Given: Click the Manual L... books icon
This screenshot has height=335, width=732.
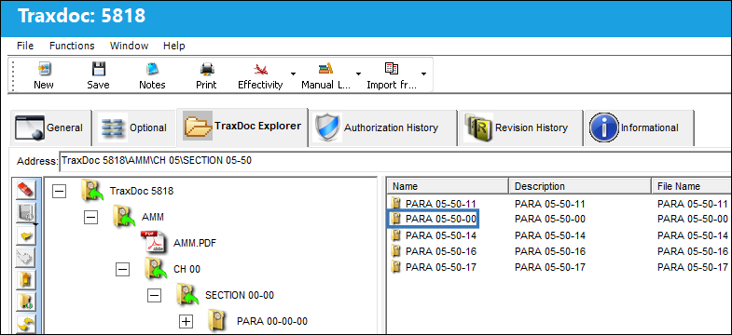Looking at the screenshot, I should click(x=325, y=69).
